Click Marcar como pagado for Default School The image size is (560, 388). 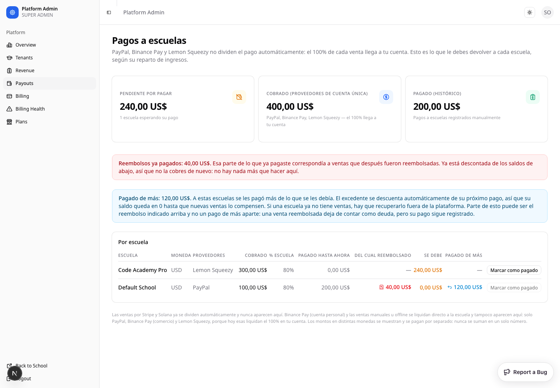514,288
